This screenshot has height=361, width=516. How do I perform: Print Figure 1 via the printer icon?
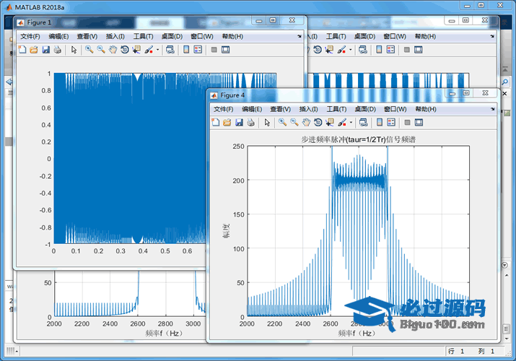58,50
